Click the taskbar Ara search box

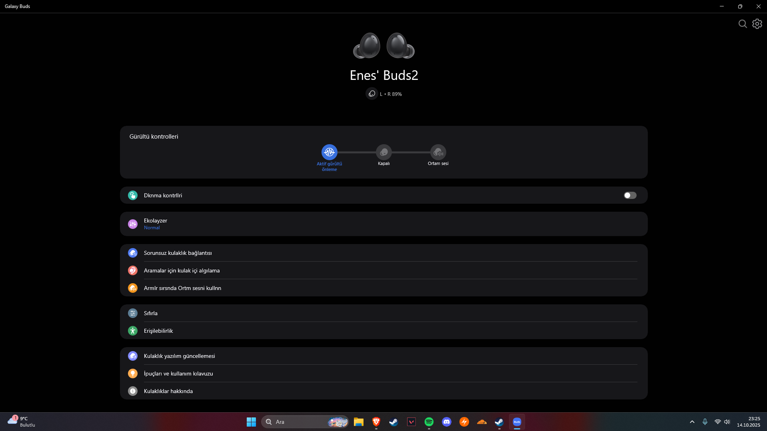point(305,422)
